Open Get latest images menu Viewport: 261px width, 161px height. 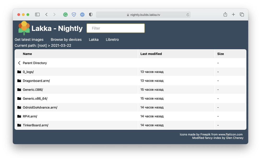29,40
